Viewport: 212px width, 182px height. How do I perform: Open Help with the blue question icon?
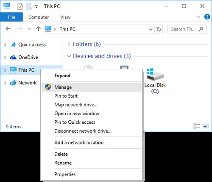[207, 17]
